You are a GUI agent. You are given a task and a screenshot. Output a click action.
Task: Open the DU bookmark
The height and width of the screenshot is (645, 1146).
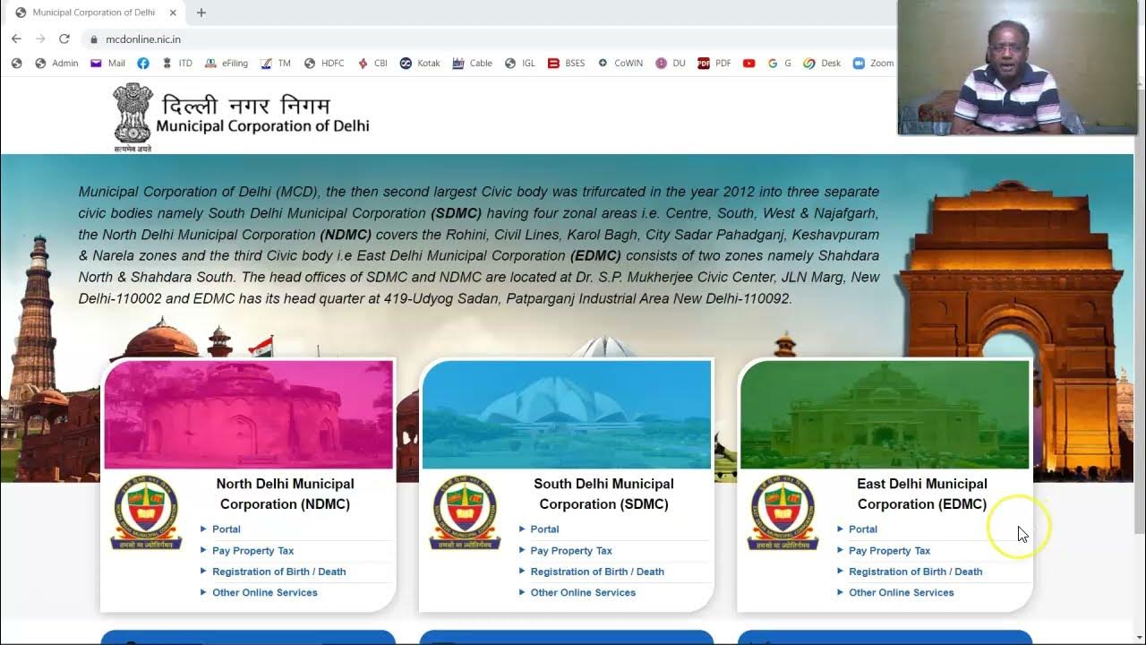(671, 64)
